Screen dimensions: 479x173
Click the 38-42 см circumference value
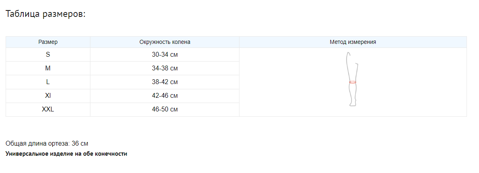(x=165, y=82)
